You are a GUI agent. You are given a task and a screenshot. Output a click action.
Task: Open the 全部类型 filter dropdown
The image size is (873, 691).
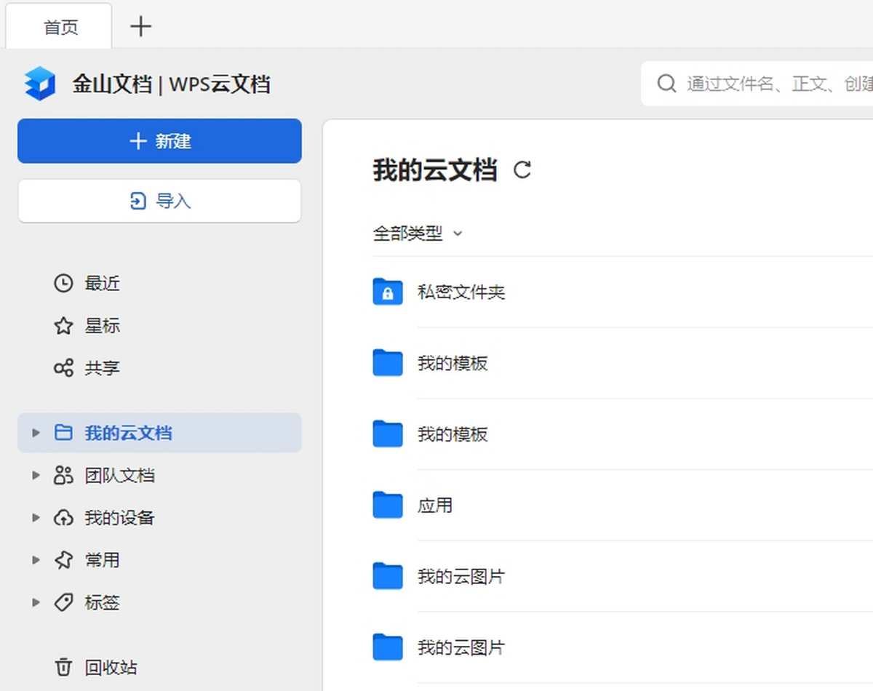pyautogui.click(x=418, y=233)
